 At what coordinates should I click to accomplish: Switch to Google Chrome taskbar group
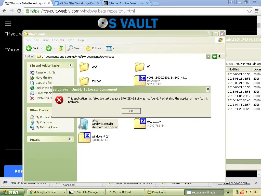[x=46, y=192]
